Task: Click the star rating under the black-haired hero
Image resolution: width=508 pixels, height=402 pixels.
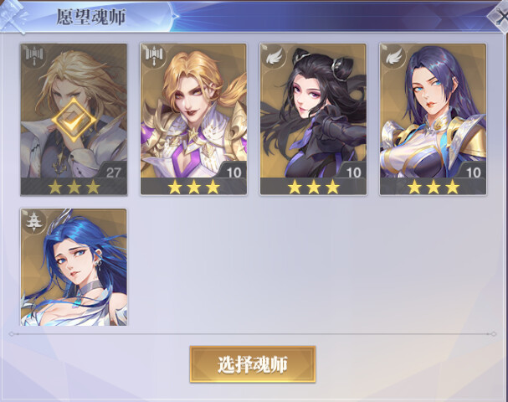Action: 313,187
